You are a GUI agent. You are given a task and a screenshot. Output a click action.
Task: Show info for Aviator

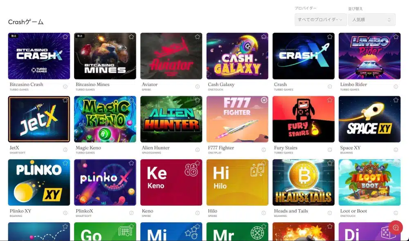[198, 87]
